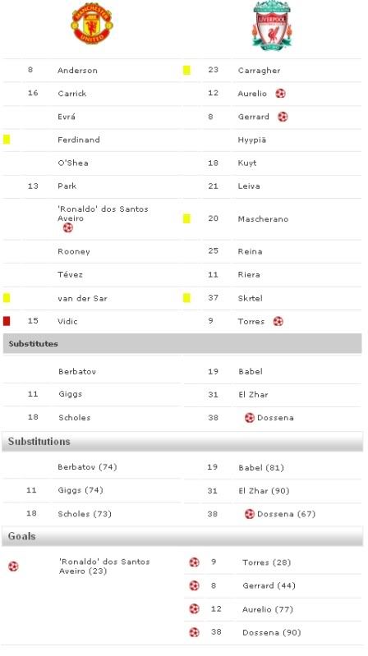368x656 pixels.
Task: Click the Berbatov (74) substitution entry
Action: (87, 467)
